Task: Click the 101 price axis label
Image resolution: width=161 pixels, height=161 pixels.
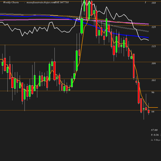Action: coord(154,80)
